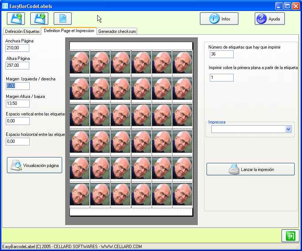Click the save-to-disk up-arrow toolbar icon

[x=16, y=19]
